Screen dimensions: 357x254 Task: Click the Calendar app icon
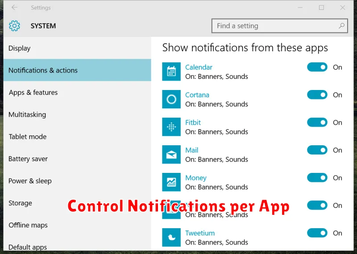171,71
